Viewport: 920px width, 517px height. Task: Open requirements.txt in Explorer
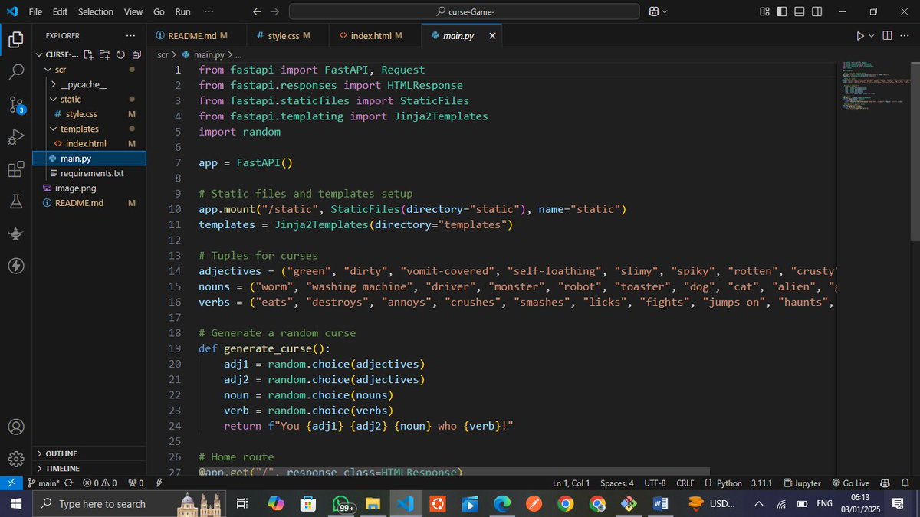coord(92,173)
